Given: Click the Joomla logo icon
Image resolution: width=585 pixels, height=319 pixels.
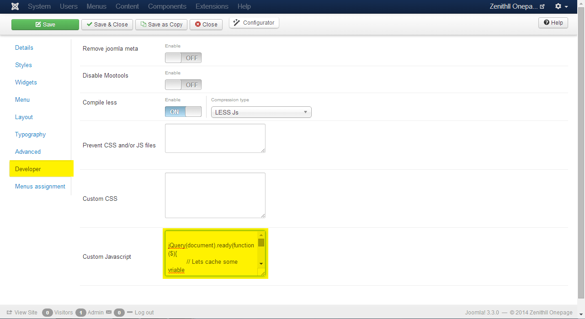Looking at the screenshot, I should click(x=16, y=6).
